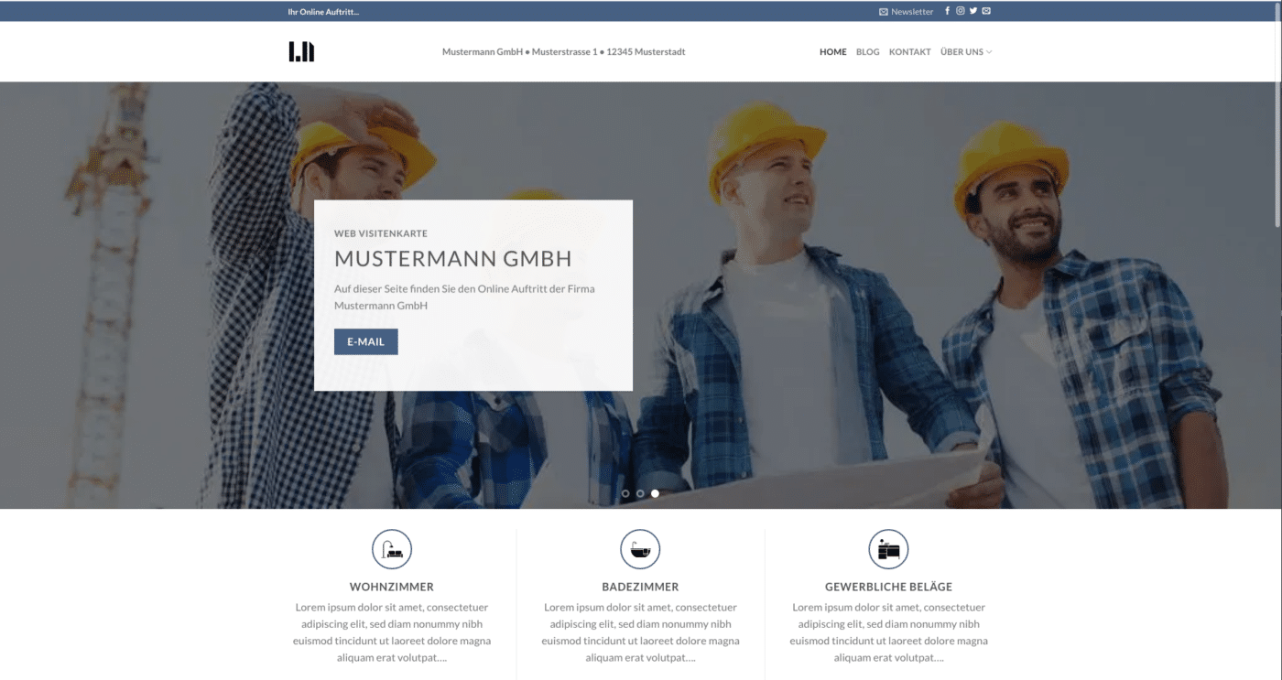Click the envelope icon after Twitter
The height and width of the screenshot is (680, 1282).
[986, 11]
